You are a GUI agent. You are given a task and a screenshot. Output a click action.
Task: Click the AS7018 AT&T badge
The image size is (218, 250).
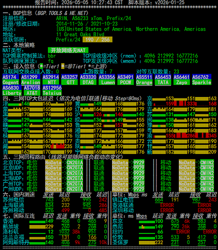pyautogui.click(x=32, y=90)
